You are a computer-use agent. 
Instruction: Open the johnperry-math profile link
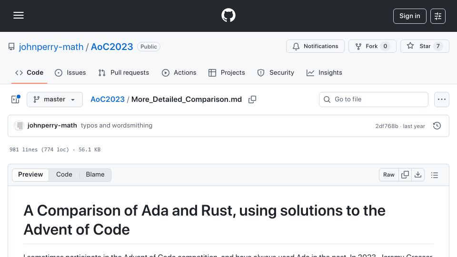(51, 47)
